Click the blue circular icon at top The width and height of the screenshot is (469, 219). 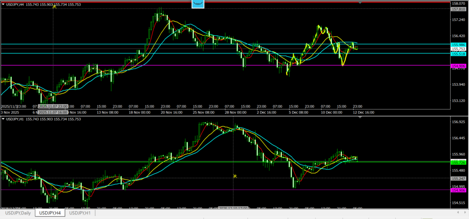[198, 3]
